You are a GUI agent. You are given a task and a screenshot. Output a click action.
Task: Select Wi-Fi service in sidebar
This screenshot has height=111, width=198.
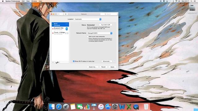[60, 24]
